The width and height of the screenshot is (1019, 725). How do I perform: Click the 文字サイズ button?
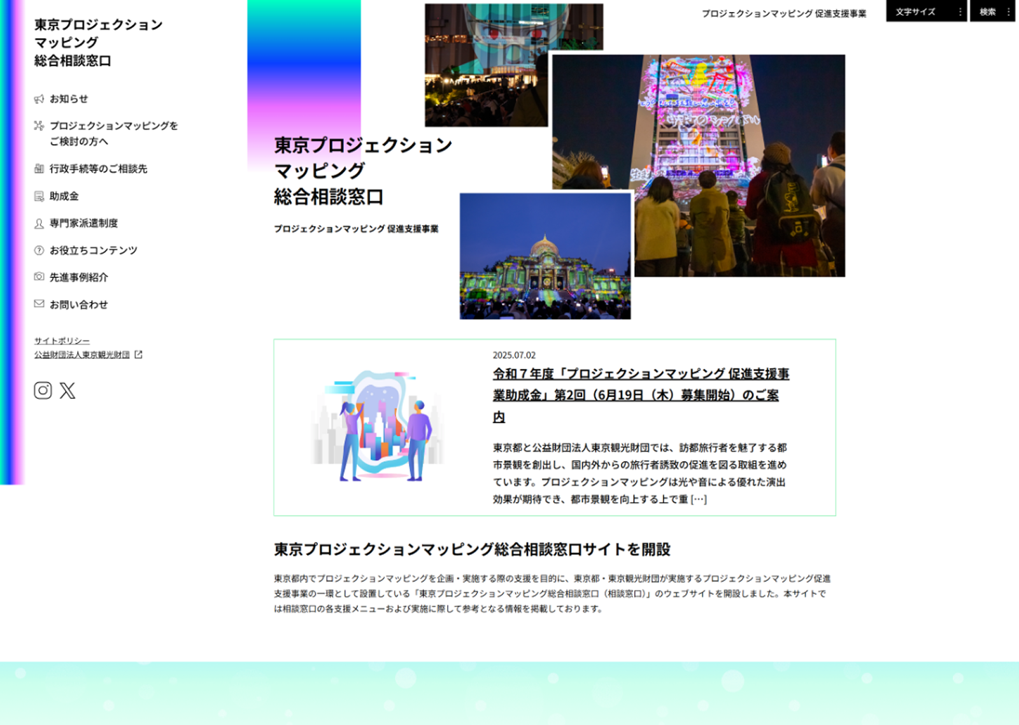pyautogui.click(x=927, y=11)
